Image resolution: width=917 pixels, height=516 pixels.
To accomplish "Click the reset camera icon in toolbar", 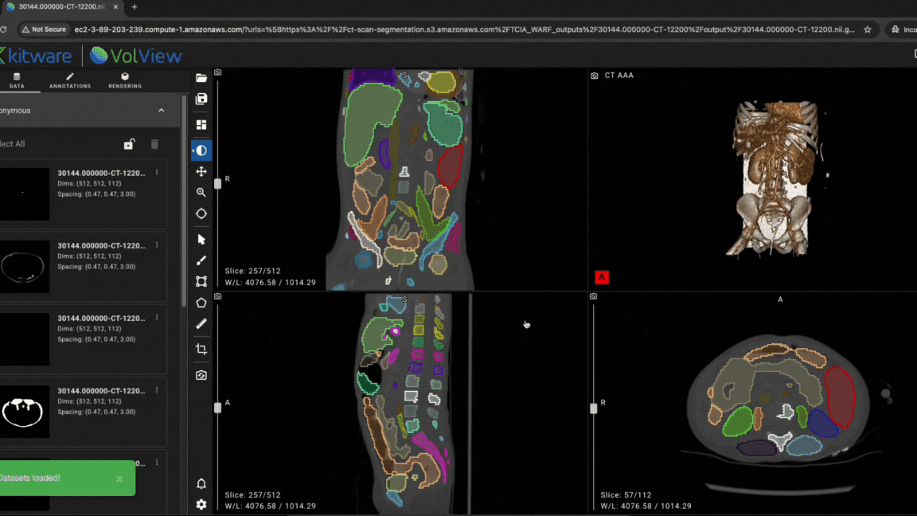I will point(201,375).
